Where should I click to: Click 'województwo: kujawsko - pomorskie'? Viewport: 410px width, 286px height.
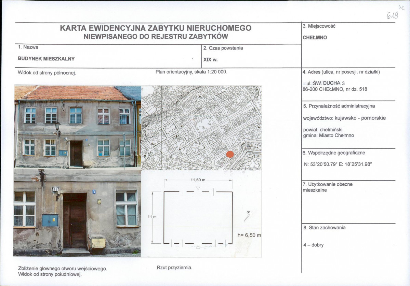click(344, 118)
